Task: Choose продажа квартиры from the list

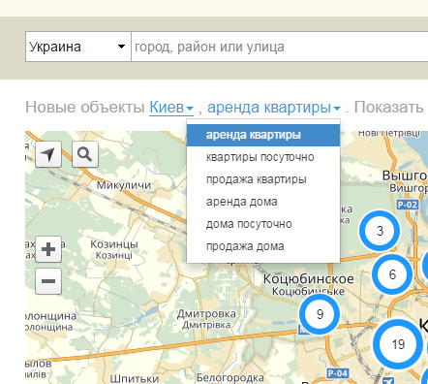Action: pyautogui.click(x=263, y=179)
